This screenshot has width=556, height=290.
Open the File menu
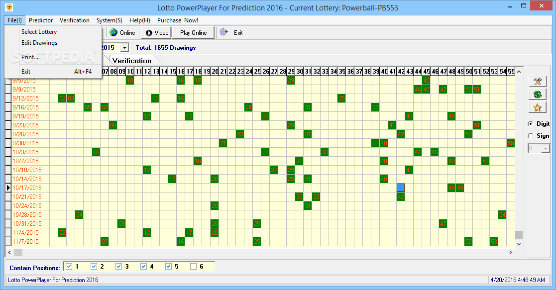[14, 20]
